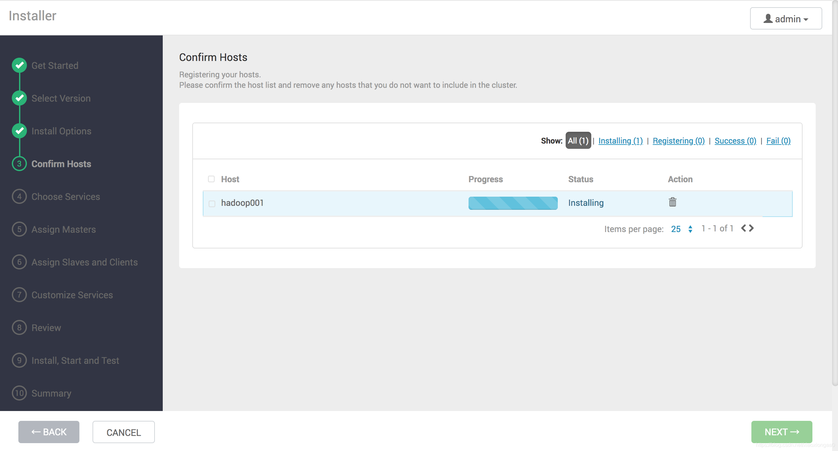Check the hadoop001 row checkbox
The height and width of the screenshot is (451, 838).
click(x=212, y=204)
